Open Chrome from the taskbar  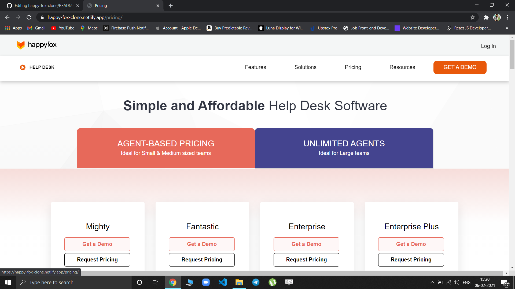coord(173,282)
